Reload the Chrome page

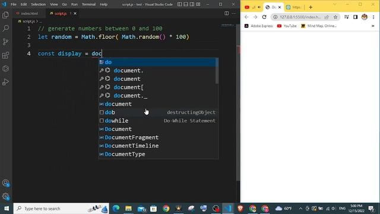264,17
